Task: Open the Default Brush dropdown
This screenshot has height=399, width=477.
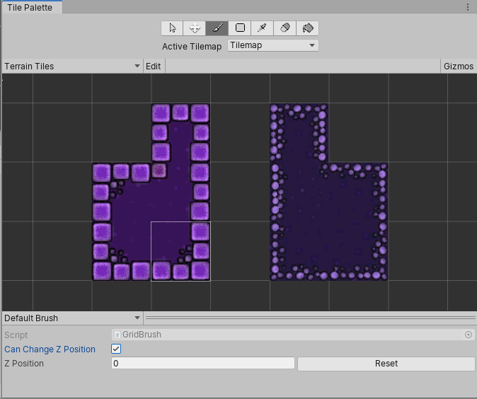Action: click(x=71, y=318)
